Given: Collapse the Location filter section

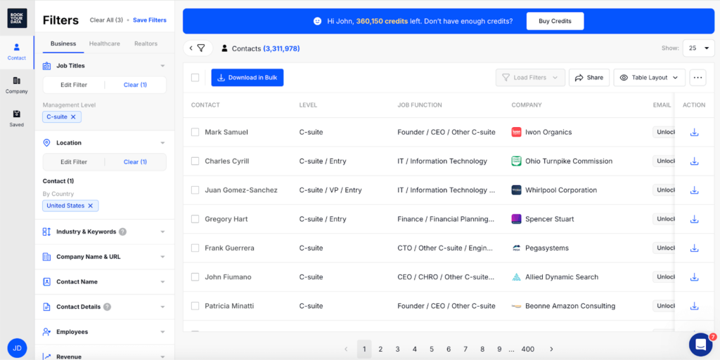Looking at the screenshot, I should point(162,143).
